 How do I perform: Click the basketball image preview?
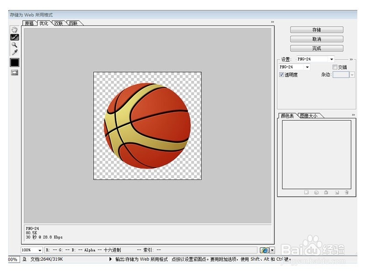tap(147, 126)
